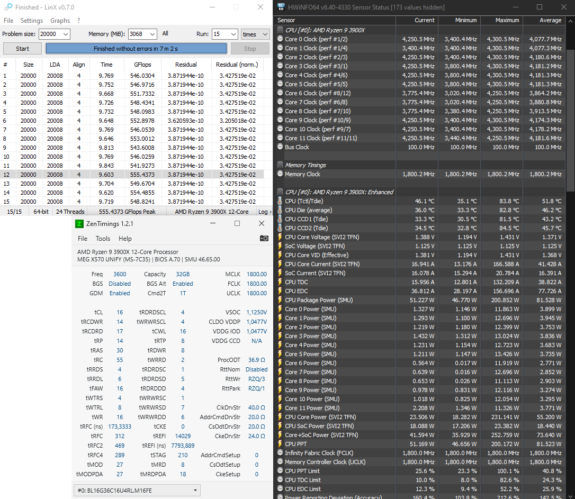Click the Maximum column header in HWiNFO64
575x499 pixels.
coord(501,20)
